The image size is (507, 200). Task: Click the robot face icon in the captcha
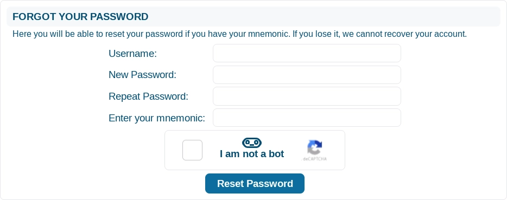click(251, 143)
